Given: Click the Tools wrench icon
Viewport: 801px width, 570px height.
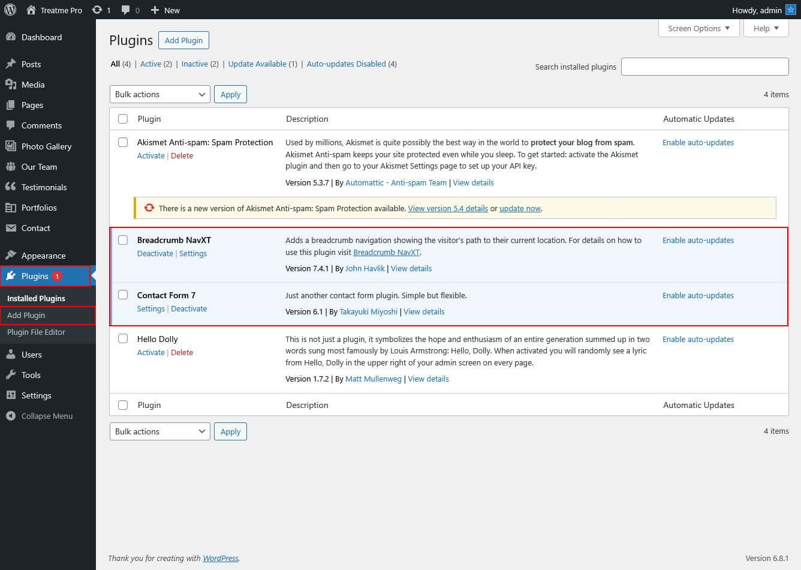Looking at the screenshot, I should coord(11,374).
